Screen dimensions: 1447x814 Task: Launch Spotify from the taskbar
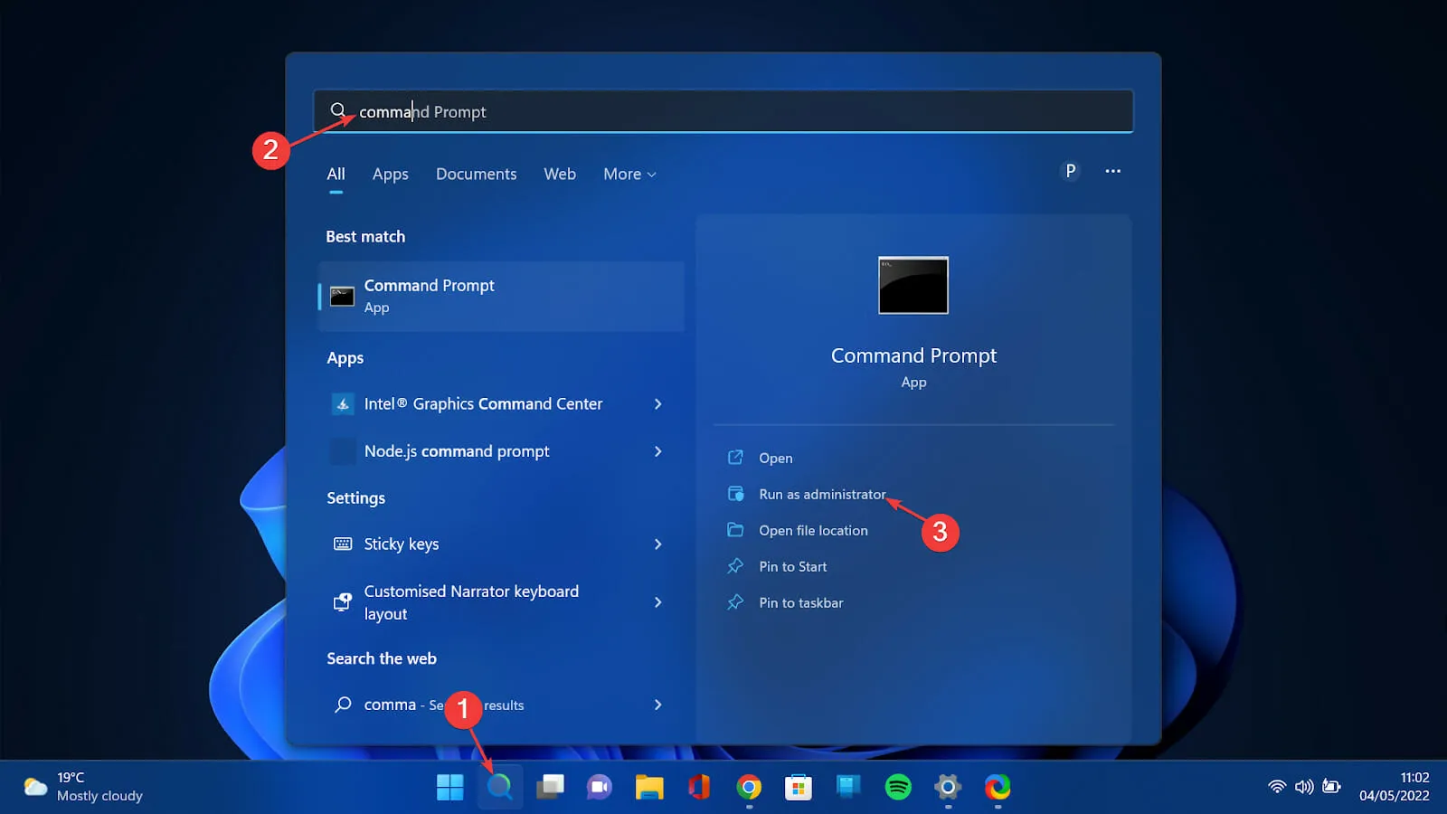(x=897, y=787)
